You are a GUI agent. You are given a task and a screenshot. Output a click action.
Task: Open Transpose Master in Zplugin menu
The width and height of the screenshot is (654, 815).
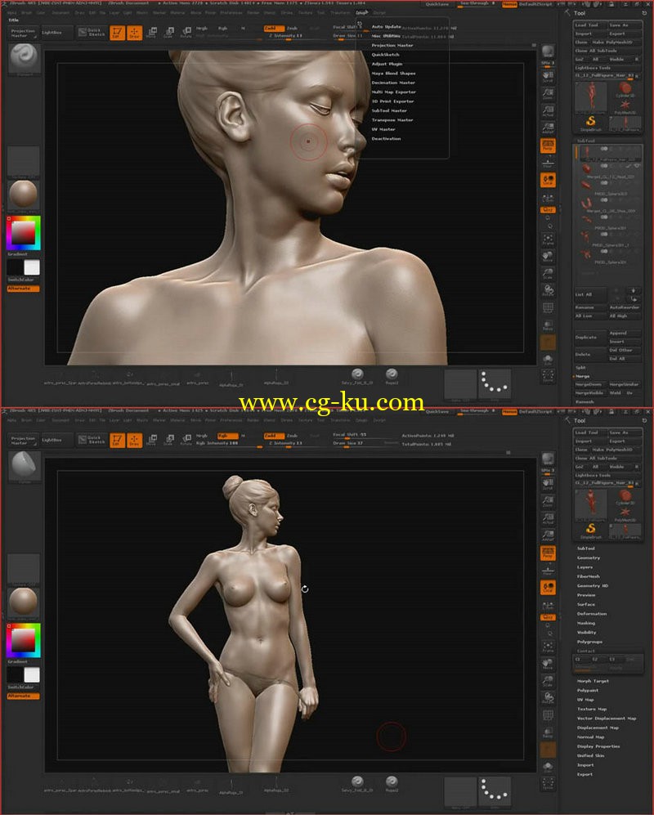392,120
